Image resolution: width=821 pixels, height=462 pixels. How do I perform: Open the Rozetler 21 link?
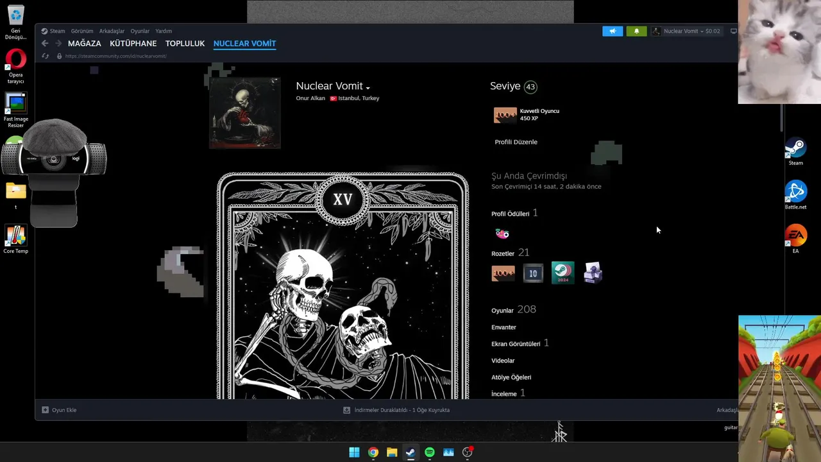coord(510,253)
